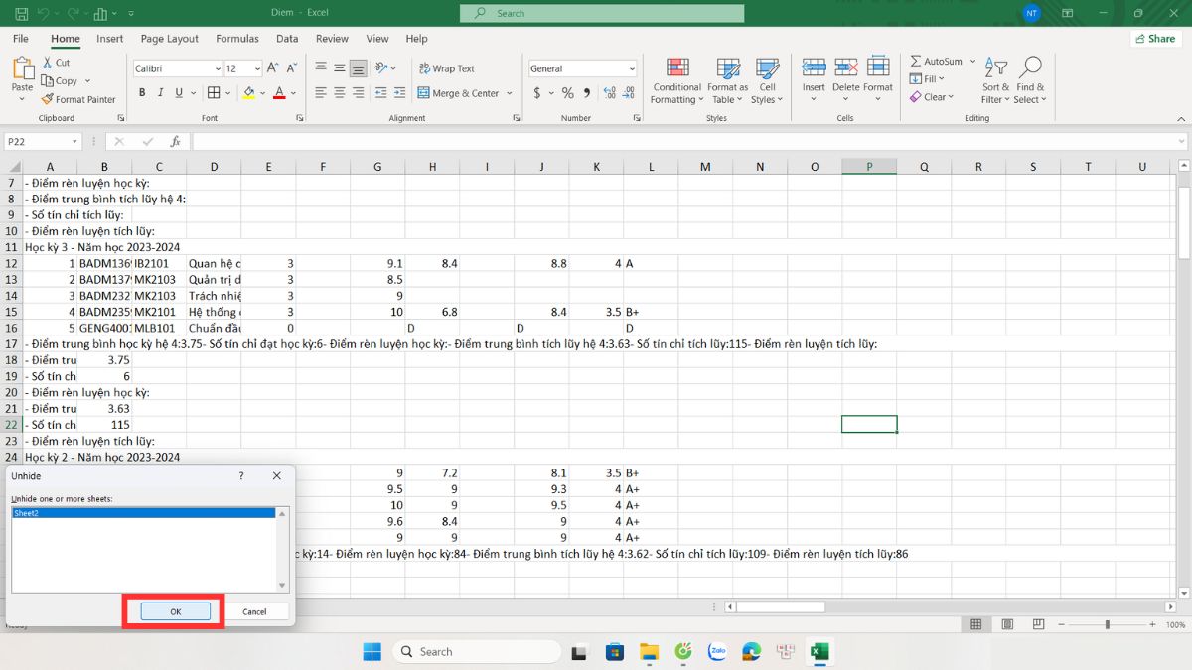Click the Insert Function fx button
The width and height of the screenshot is (1192, 670).
pos(175,142)
